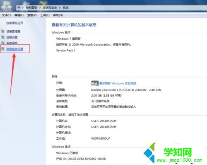Click the Windows 激活 section header
This screenshot has width=207, height=165.
tap(61, 147)
